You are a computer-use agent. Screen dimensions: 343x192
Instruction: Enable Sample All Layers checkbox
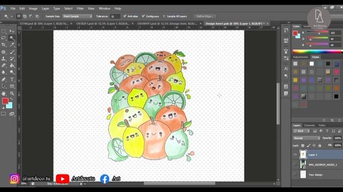pos(164,17)
